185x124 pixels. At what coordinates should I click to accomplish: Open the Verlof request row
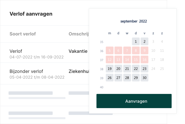pyautogui.click(x=36, y=54)
